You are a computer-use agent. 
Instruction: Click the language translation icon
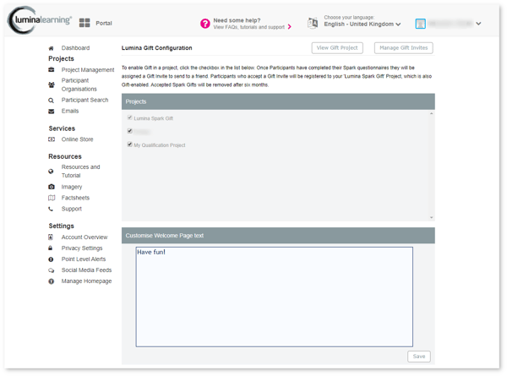(313, 24)
